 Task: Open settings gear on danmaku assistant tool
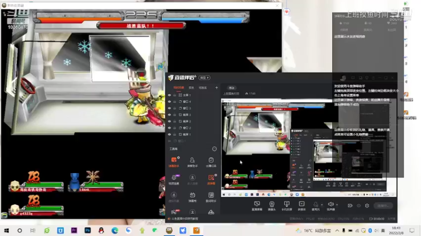coord(178,158)
